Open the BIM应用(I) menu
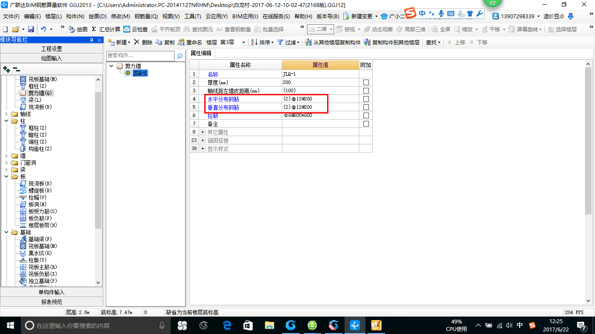Viewport: 595px width, 334px height. click(x=245, y=16)
